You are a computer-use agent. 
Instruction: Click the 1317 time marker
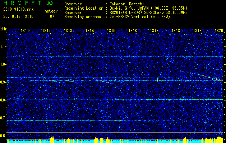[154, 30]
